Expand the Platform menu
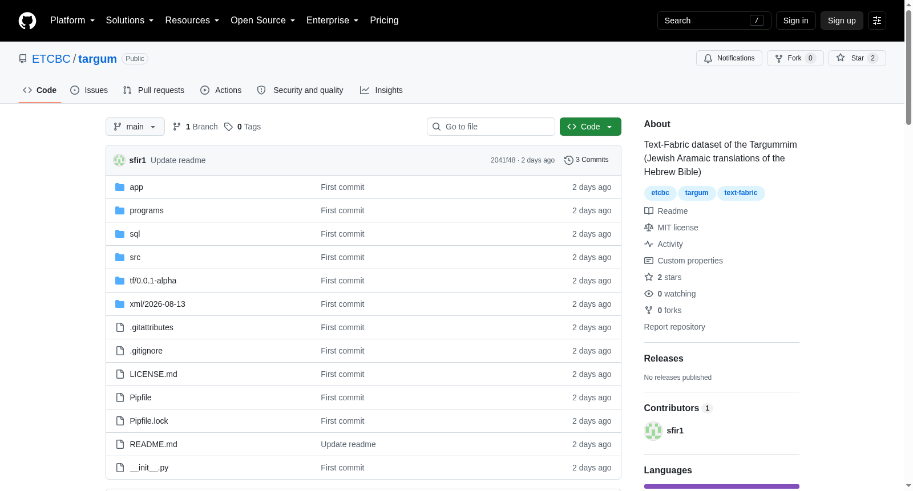 [72, 21]
